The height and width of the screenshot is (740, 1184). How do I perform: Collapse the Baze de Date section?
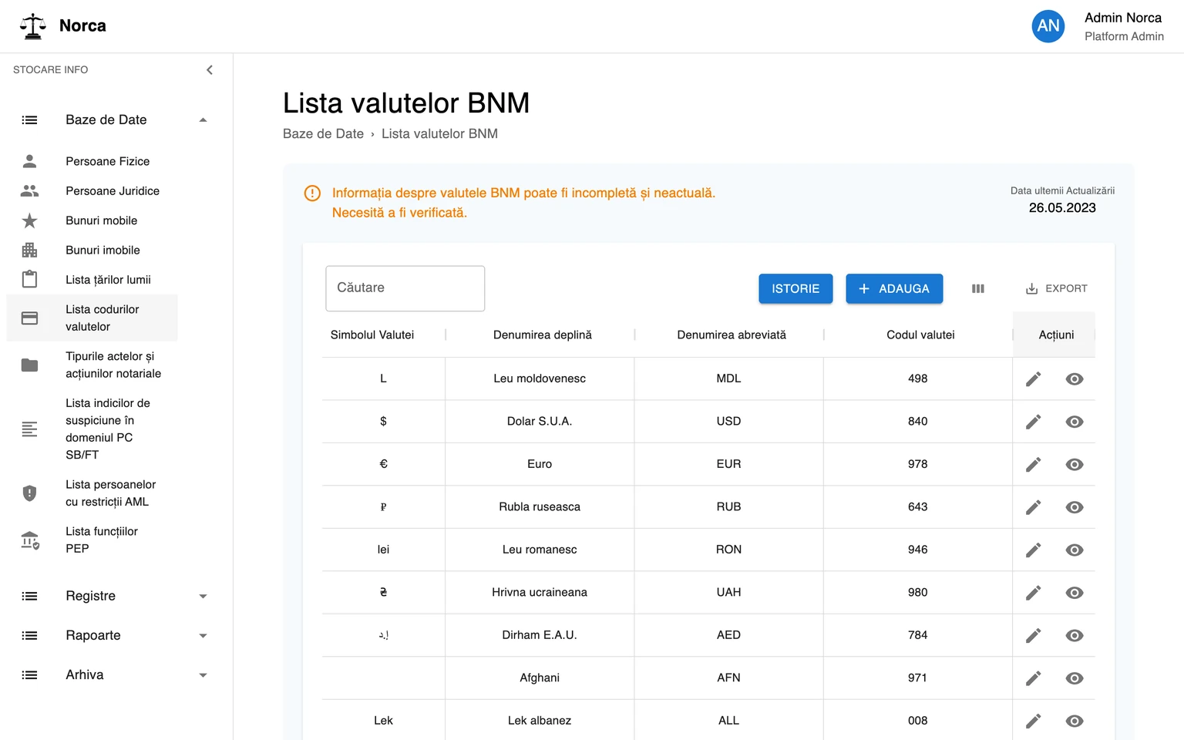click(203, 119)
